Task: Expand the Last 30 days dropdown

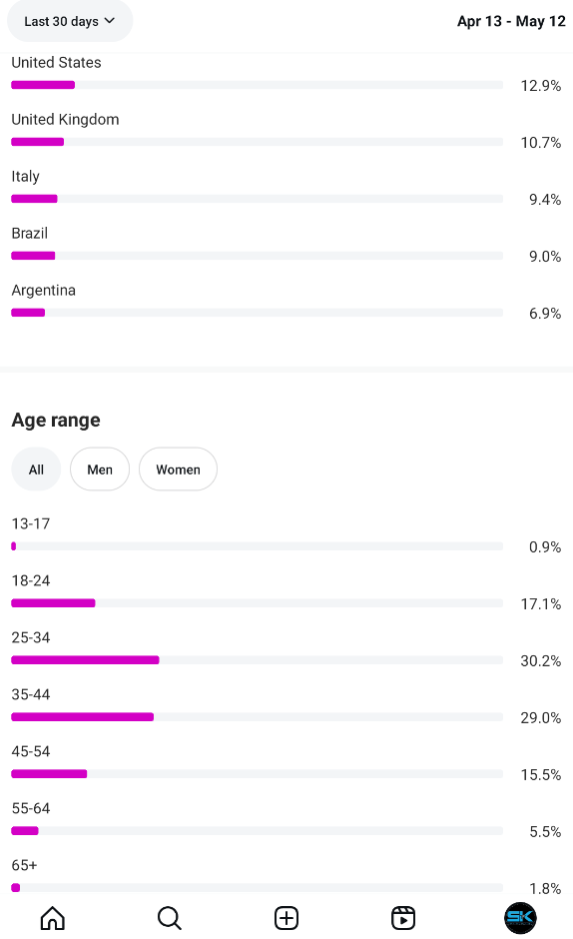Action: pyautogui.click(x=70, y=21)
